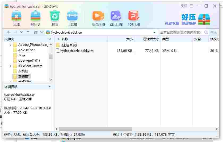This screenshot has height=142, width=223.
Task: Expand the Adobe_Photoshop_ folder node
Action: (x=10, y=45)
